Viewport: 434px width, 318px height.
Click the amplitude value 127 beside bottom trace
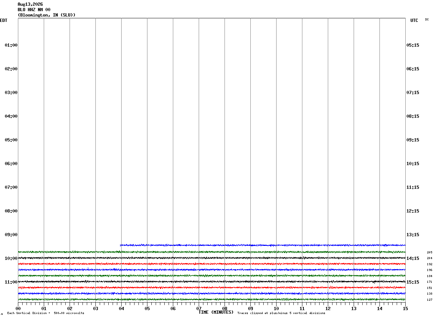[429, 300]
